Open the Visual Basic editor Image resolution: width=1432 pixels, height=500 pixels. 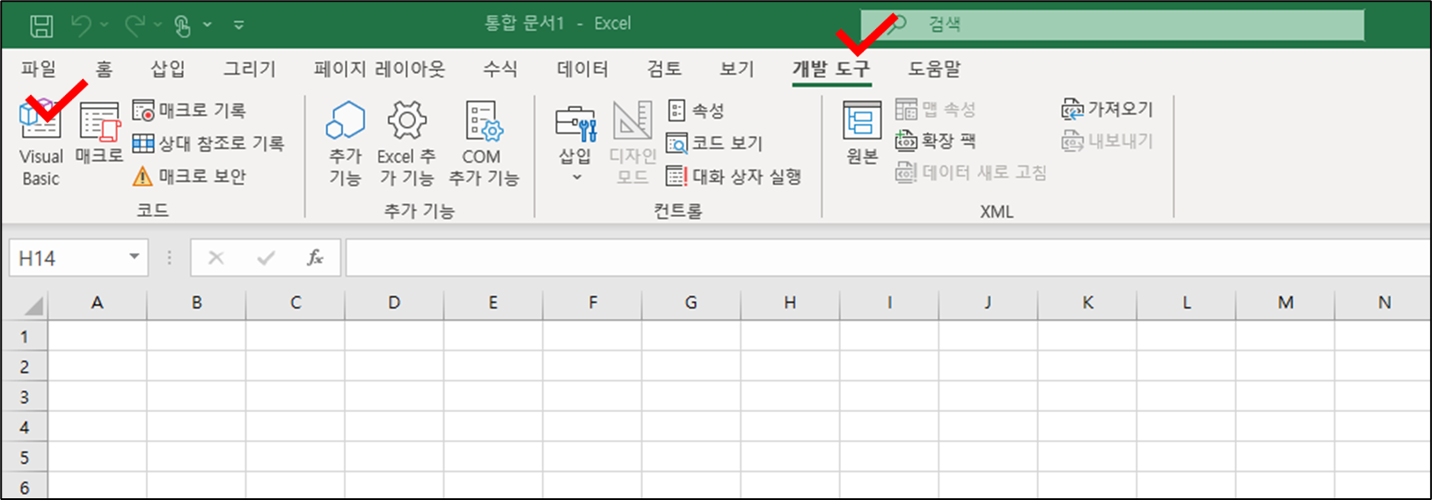pyautogui.click(x=41, y=143)
